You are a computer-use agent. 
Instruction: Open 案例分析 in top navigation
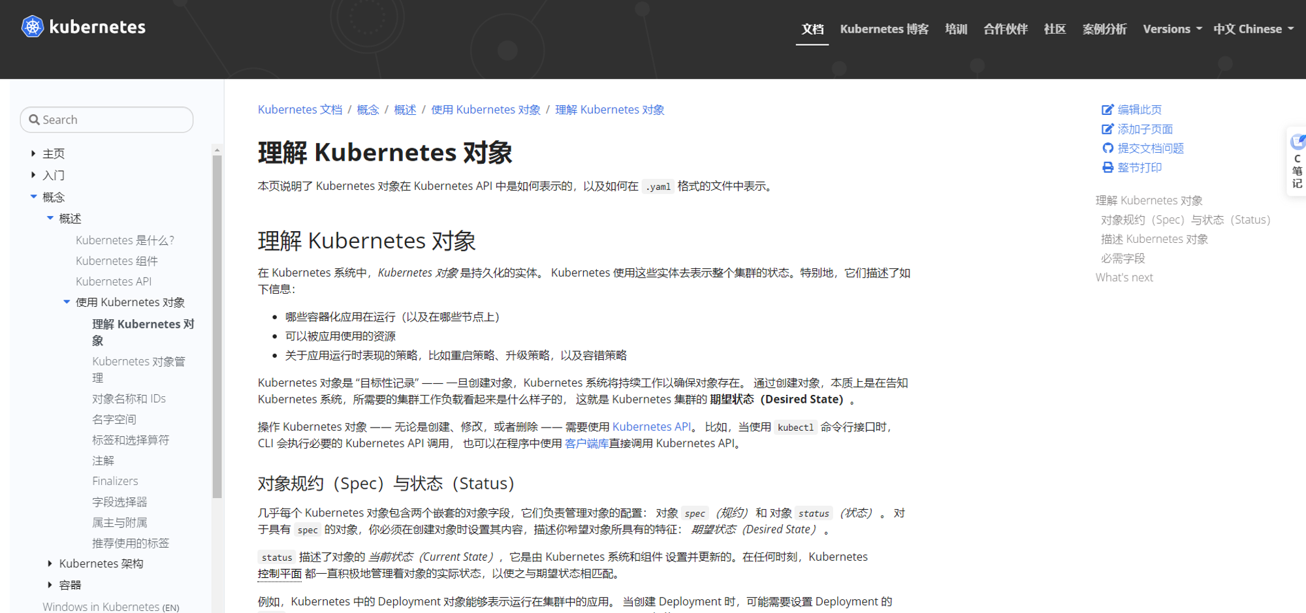coord(1104,29)
